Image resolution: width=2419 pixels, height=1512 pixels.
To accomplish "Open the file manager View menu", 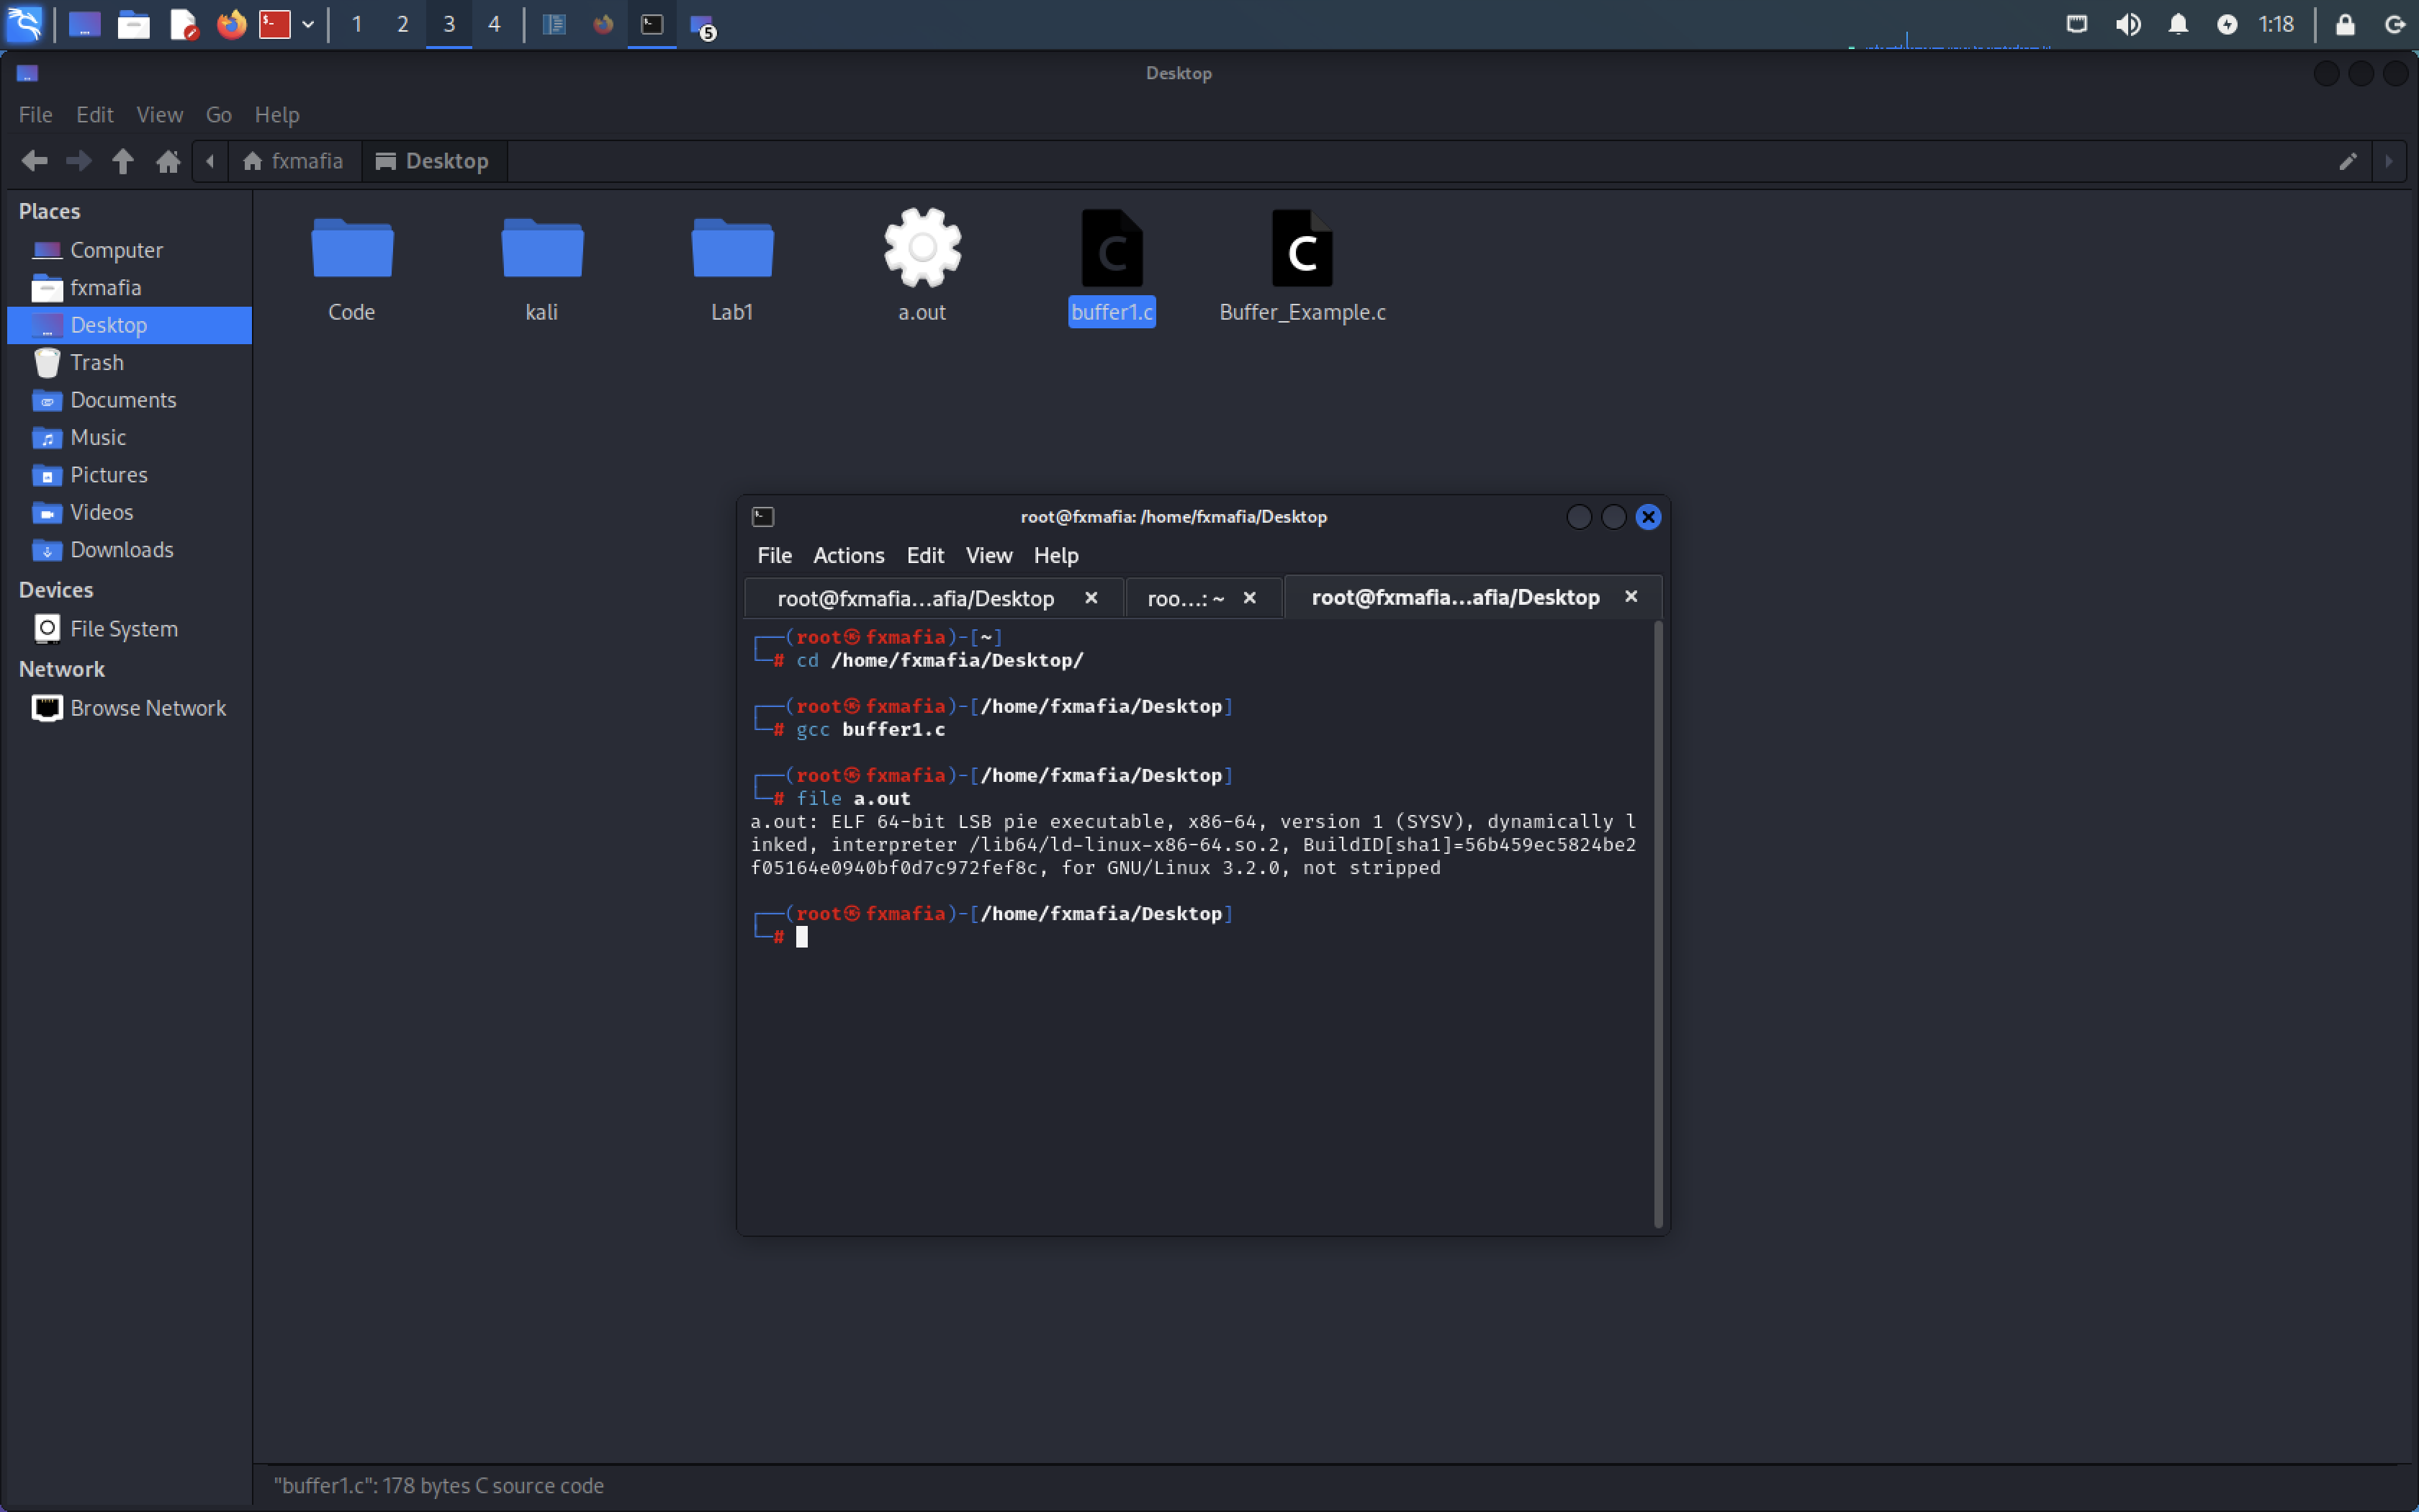I will pos(160,115).
